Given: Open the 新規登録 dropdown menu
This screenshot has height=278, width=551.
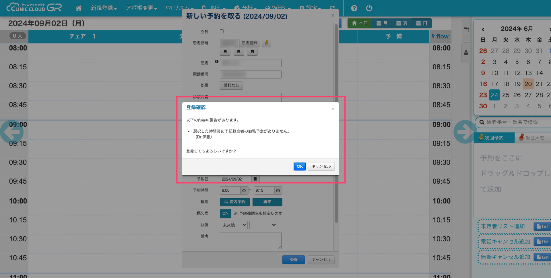Looking at the screenshot, I should point(104,8).
